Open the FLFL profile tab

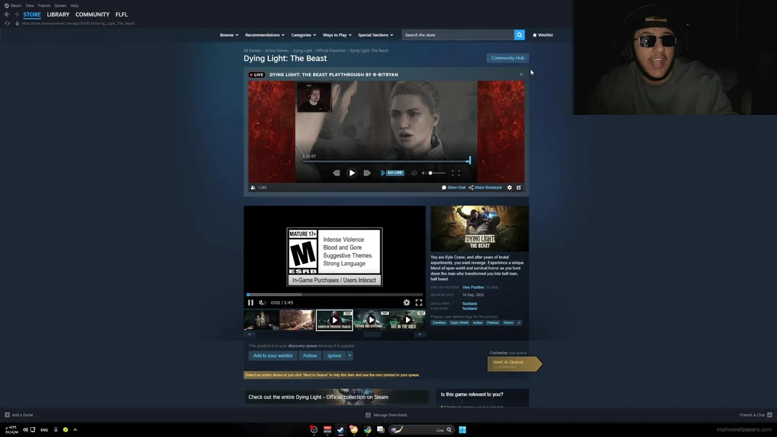(121, 14)
